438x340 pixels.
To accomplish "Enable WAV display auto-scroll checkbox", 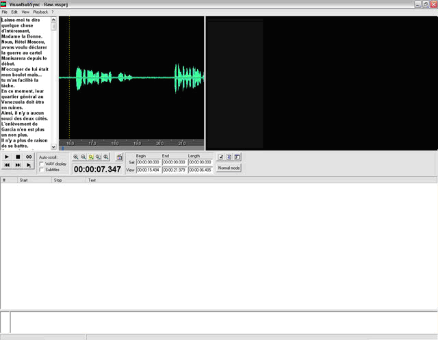I will pyautogui.click(x=42, y=164).
